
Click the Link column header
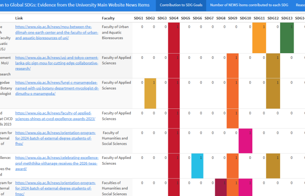(19, 18)
